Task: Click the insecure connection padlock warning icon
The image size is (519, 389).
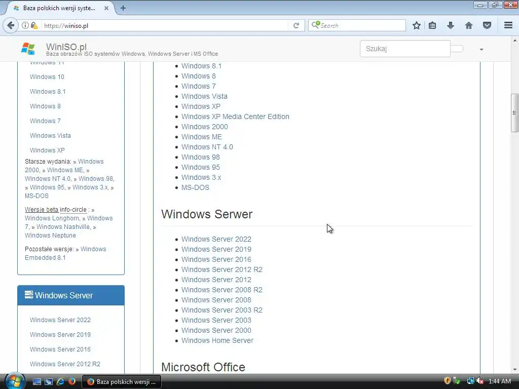Action: click(x=34, y=25)
